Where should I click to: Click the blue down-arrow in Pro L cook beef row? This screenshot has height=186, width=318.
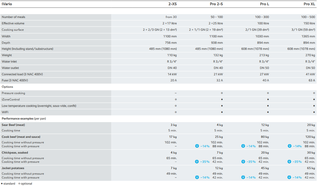tap(243, 146)
